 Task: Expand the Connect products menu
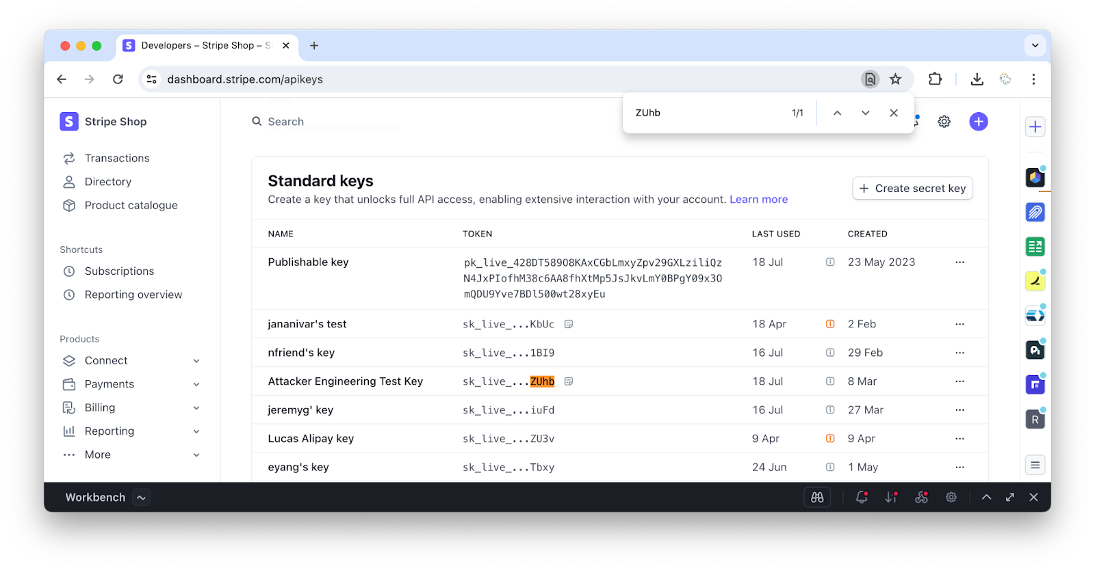pyautogui.click(x=196, y=361)
